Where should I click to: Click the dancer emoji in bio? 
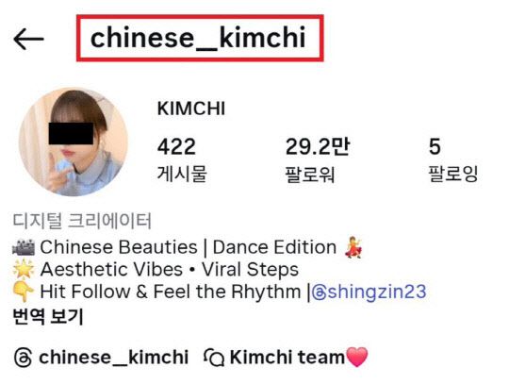click(353, 247)
